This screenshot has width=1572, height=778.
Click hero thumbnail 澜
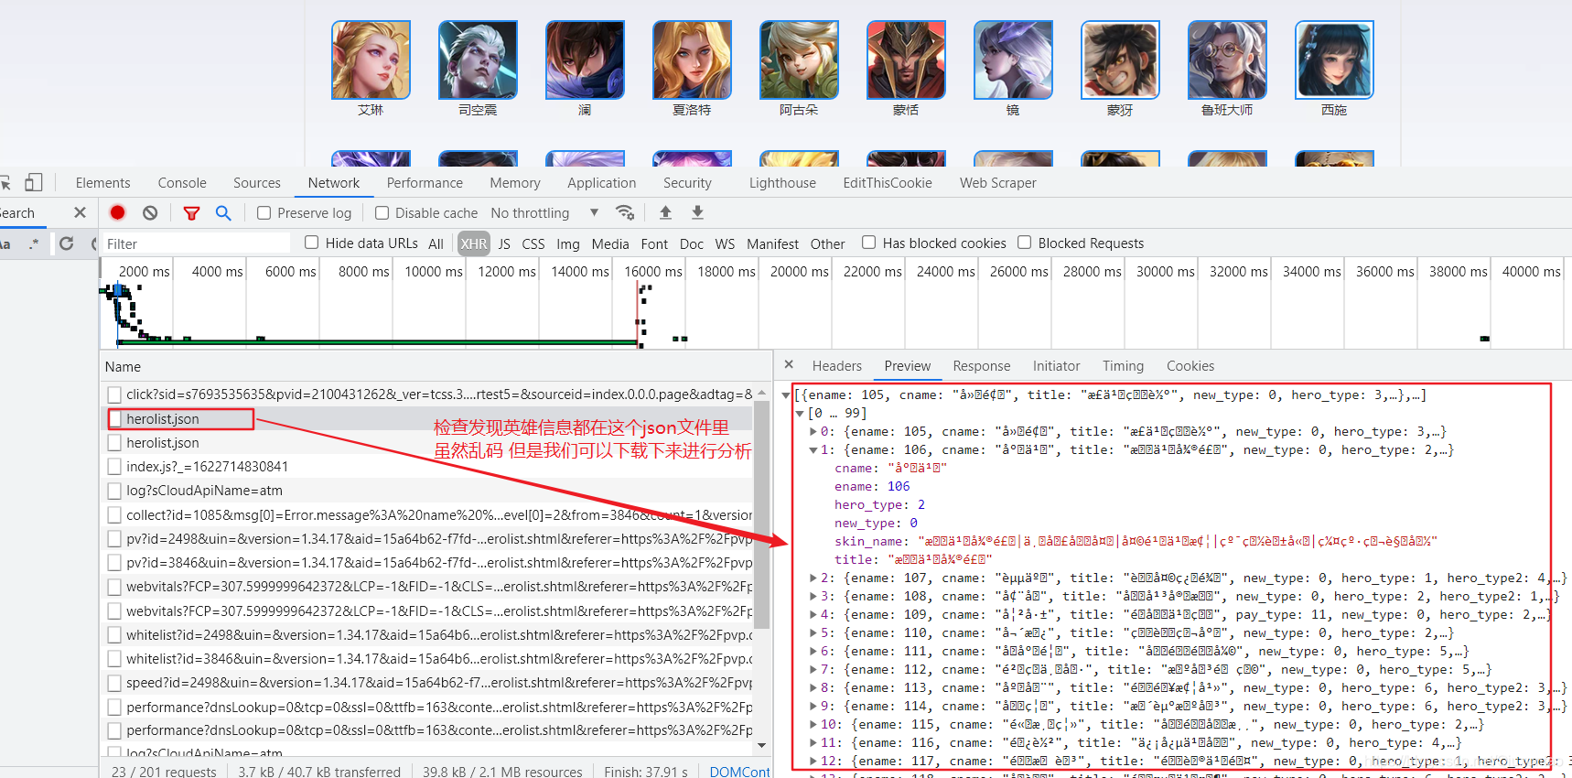tap(585, 59)
